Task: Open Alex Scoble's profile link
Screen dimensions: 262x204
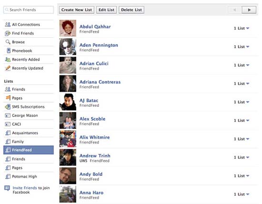Action: click(x=92, y=119)
